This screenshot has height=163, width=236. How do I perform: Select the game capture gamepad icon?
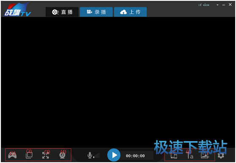tap(12, 155)
